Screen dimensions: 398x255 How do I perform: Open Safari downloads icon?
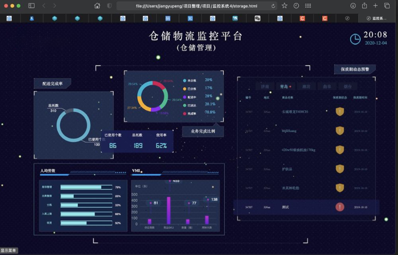[x=353, y=5]
